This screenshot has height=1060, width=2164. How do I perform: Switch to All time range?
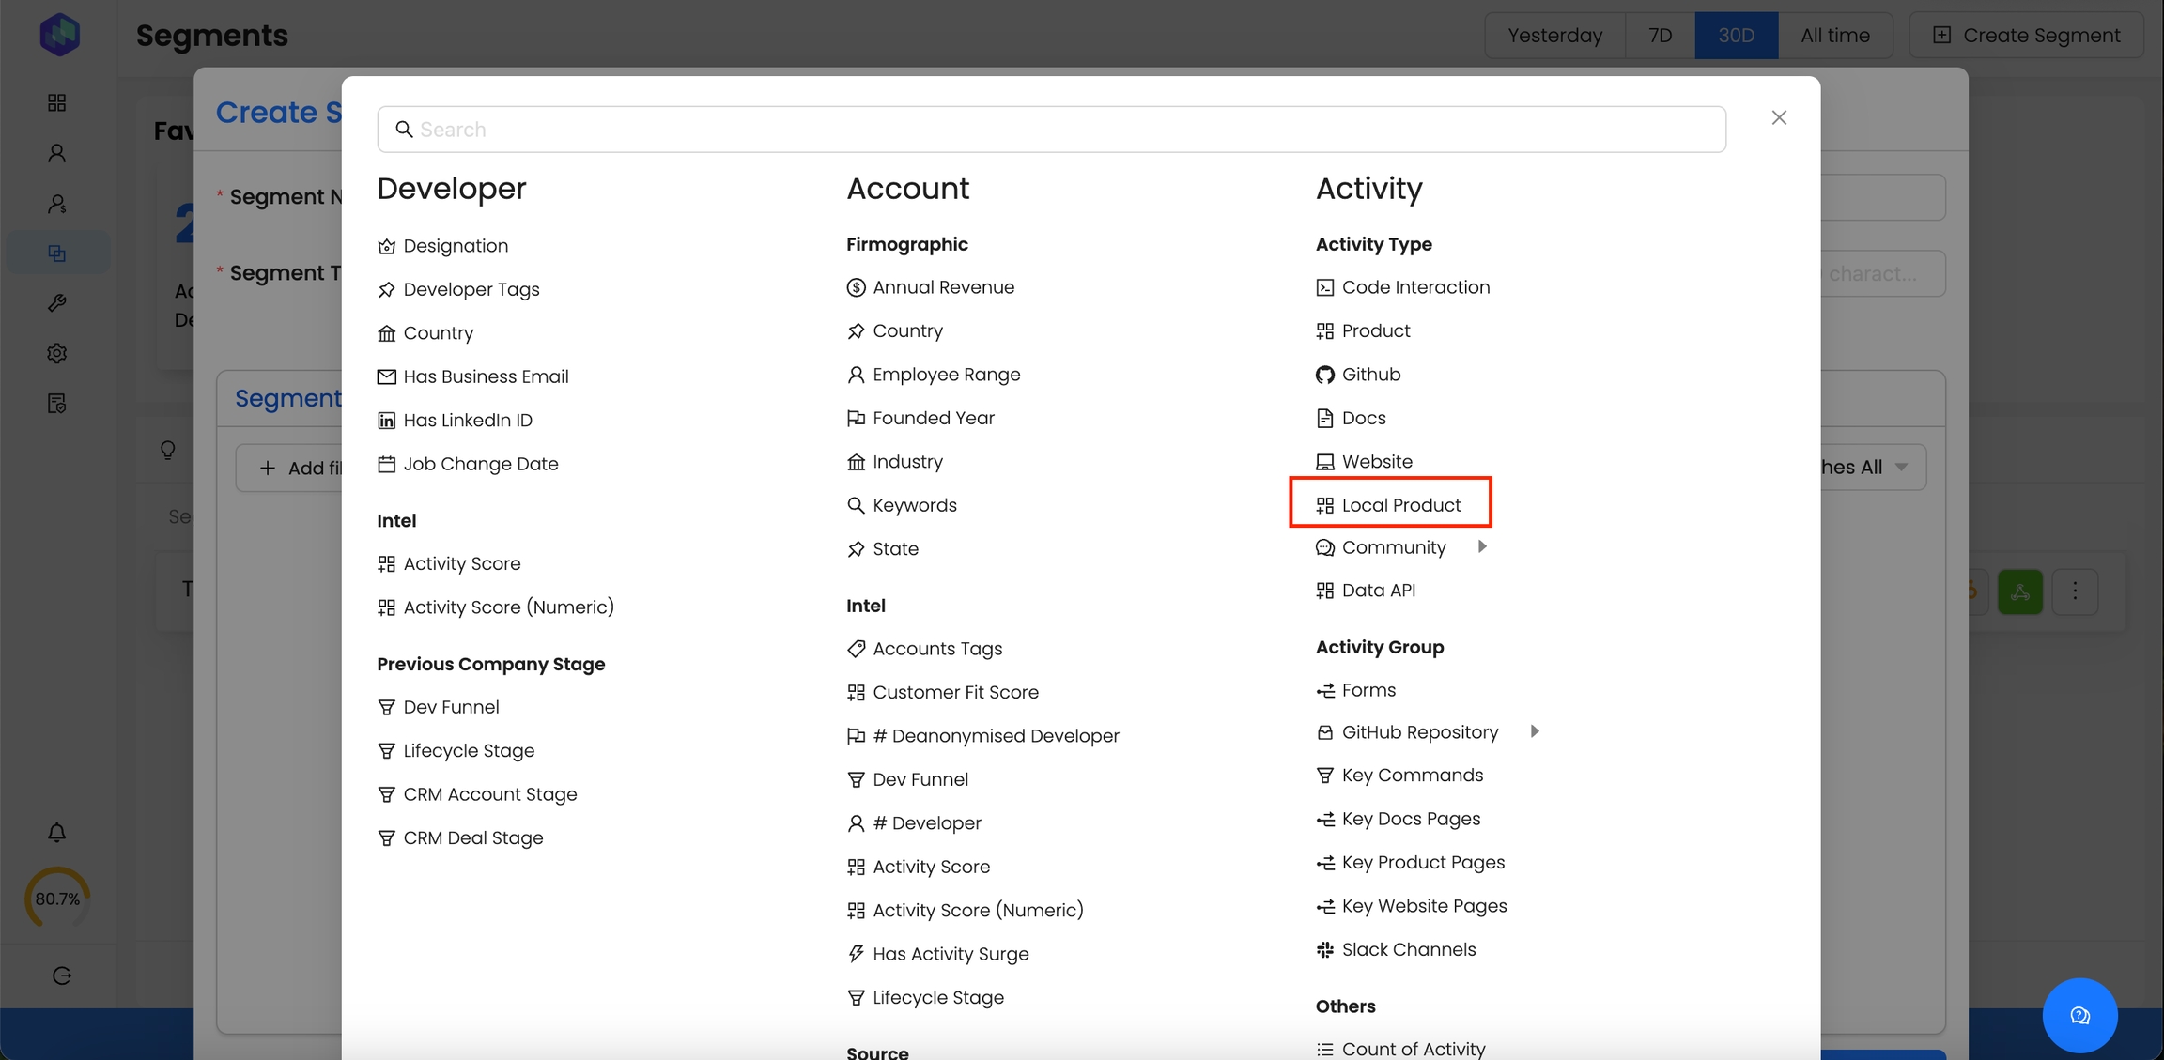click(1834, 36)
